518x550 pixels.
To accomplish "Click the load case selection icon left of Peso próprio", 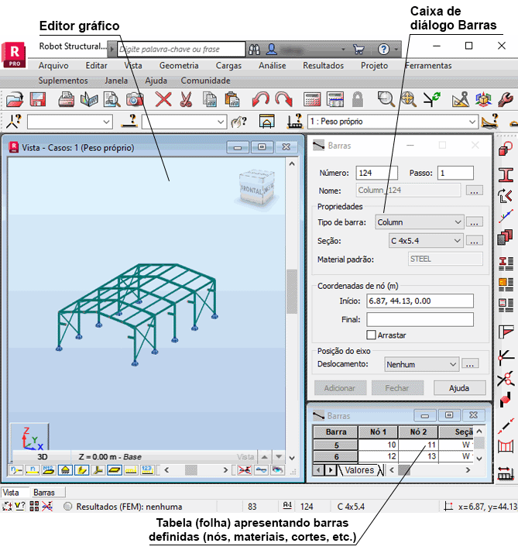I will pyautogui.click(x=294, y=122).
